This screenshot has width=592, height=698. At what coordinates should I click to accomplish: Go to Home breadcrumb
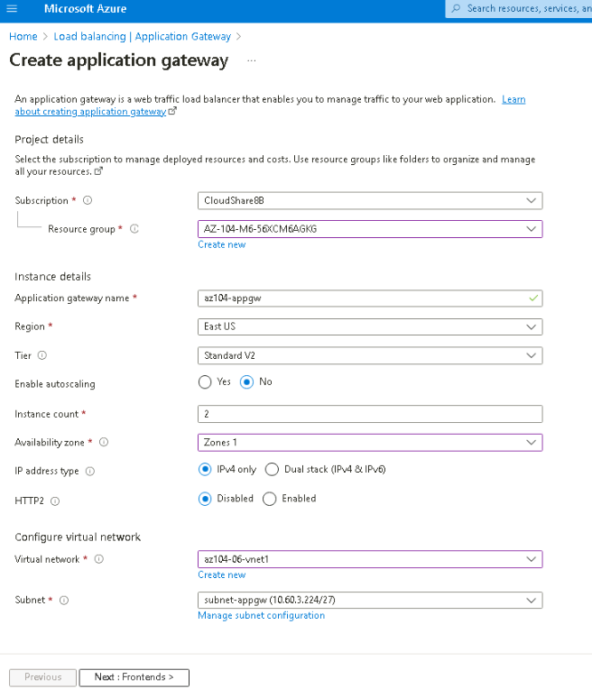tap(23, 36)
